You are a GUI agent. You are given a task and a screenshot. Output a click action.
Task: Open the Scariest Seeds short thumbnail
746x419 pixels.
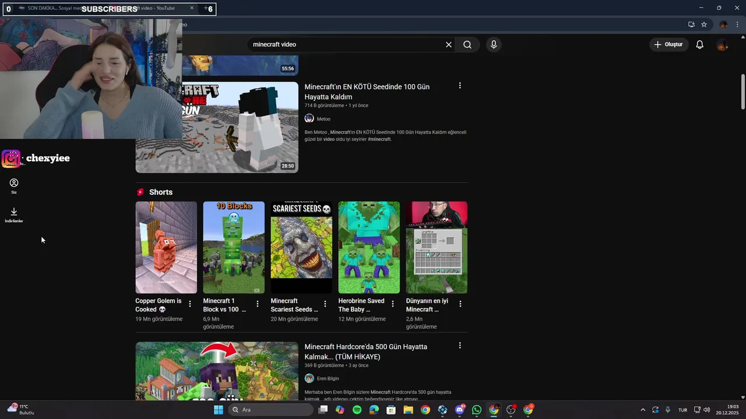click(301, 247)
